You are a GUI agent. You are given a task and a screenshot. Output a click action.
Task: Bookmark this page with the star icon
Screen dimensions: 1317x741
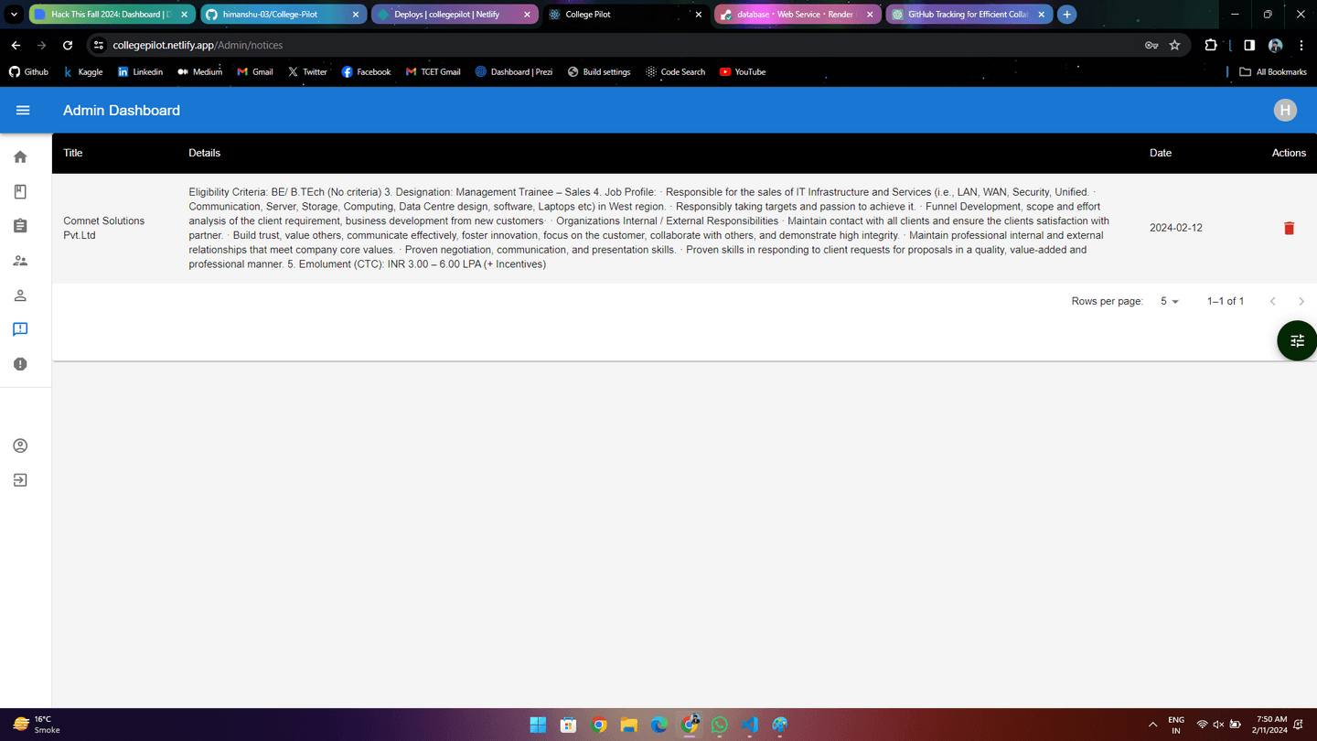point(1175,45)
